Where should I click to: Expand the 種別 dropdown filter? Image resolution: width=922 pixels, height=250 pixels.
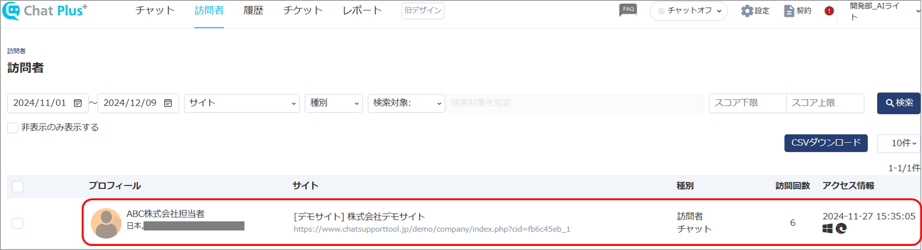tap(334, 103)
